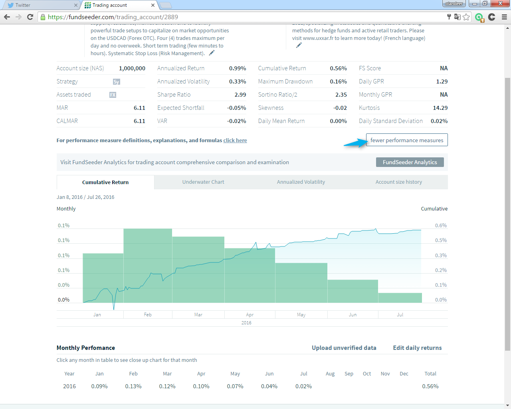Select the Account size history tab
The image size is (511, 409).
point(398,182)
